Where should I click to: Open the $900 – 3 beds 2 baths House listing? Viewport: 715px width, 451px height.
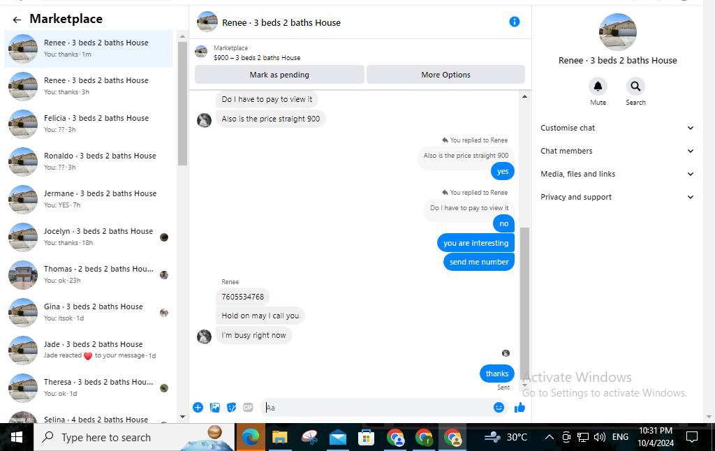(257, 58)
